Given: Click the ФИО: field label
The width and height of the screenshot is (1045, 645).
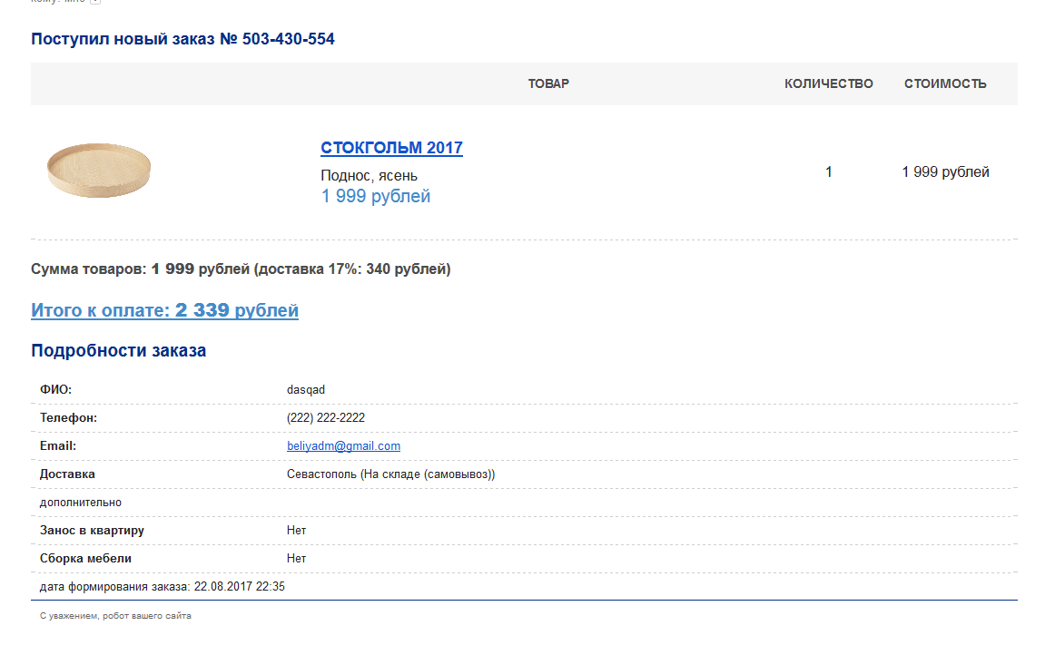Looking at the screenshot, I should (x=55, y=390).
